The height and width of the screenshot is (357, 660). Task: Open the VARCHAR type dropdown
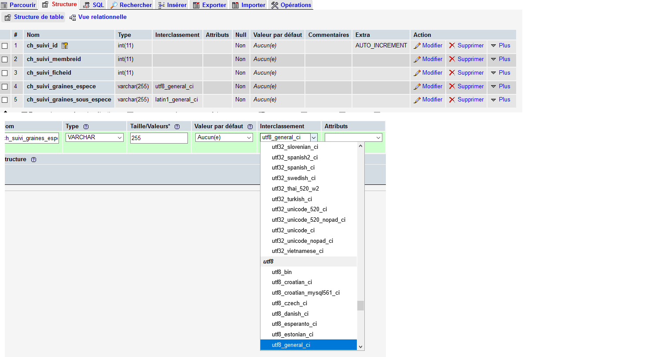coord(95,137)
